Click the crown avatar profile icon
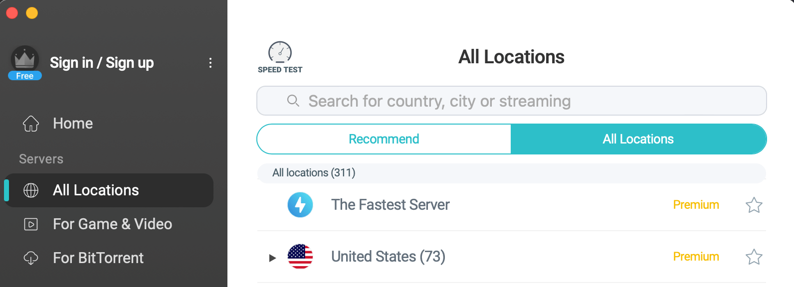794x287 pixels. click(25, 60)
